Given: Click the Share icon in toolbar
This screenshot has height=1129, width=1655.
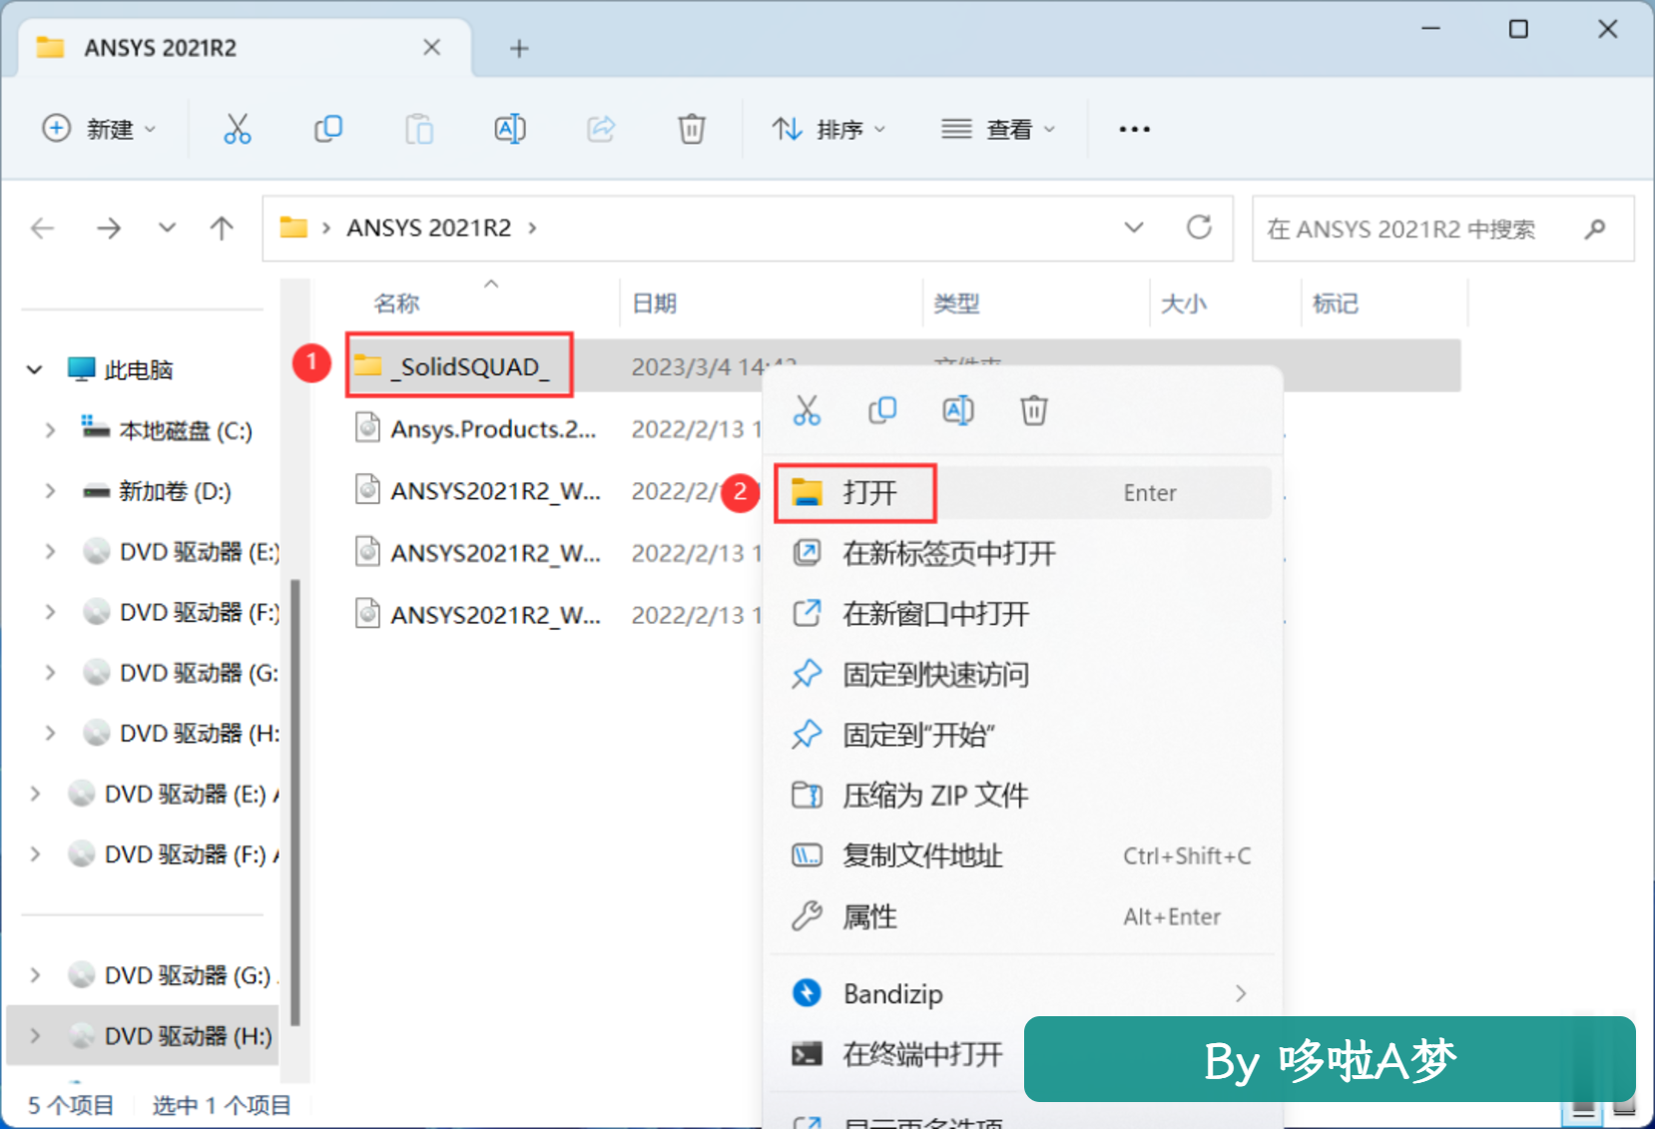Looking at the screenshot, I should [x=601, y=129].
